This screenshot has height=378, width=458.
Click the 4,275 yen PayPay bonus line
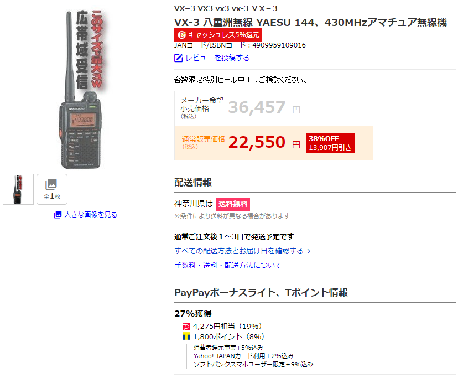click(x=227, y=327)
